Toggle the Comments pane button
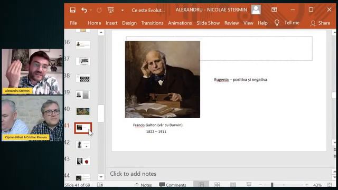Viewport: 338px width, 190px height. [173, 185]
